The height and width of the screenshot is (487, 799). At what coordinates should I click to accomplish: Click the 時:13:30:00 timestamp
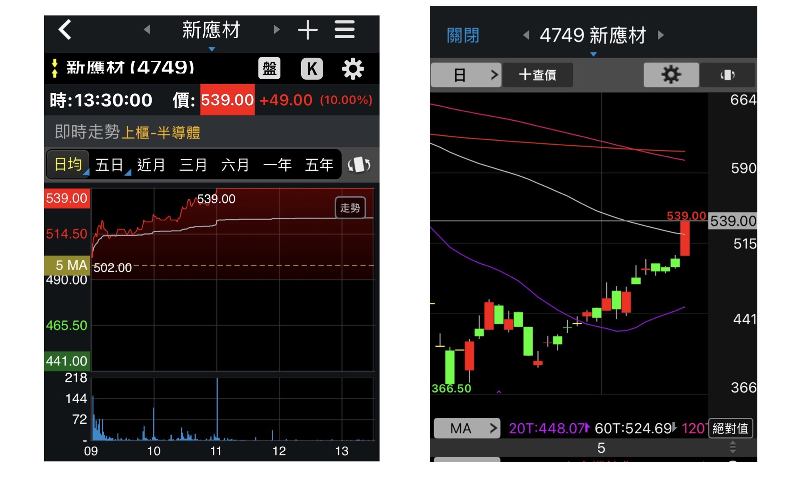click(101, 100)
